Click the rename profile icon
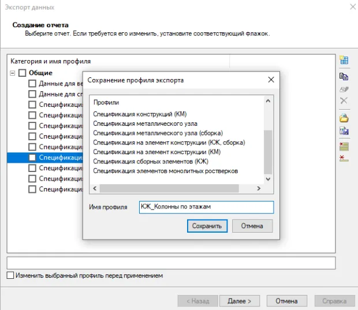The image size is (358, 310). click(x=344, y=89)
